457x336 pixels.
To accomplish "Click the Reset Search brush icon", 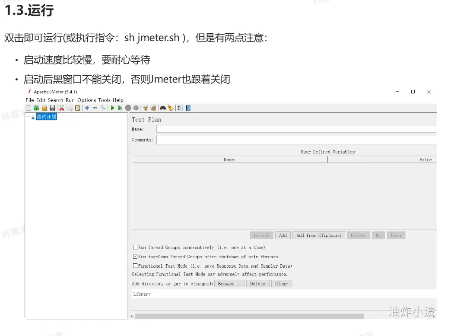I will 171,108.
